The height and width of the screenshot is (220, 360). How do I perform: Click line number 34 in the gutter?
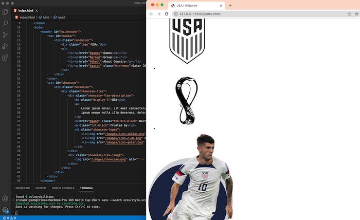[19, 130]
